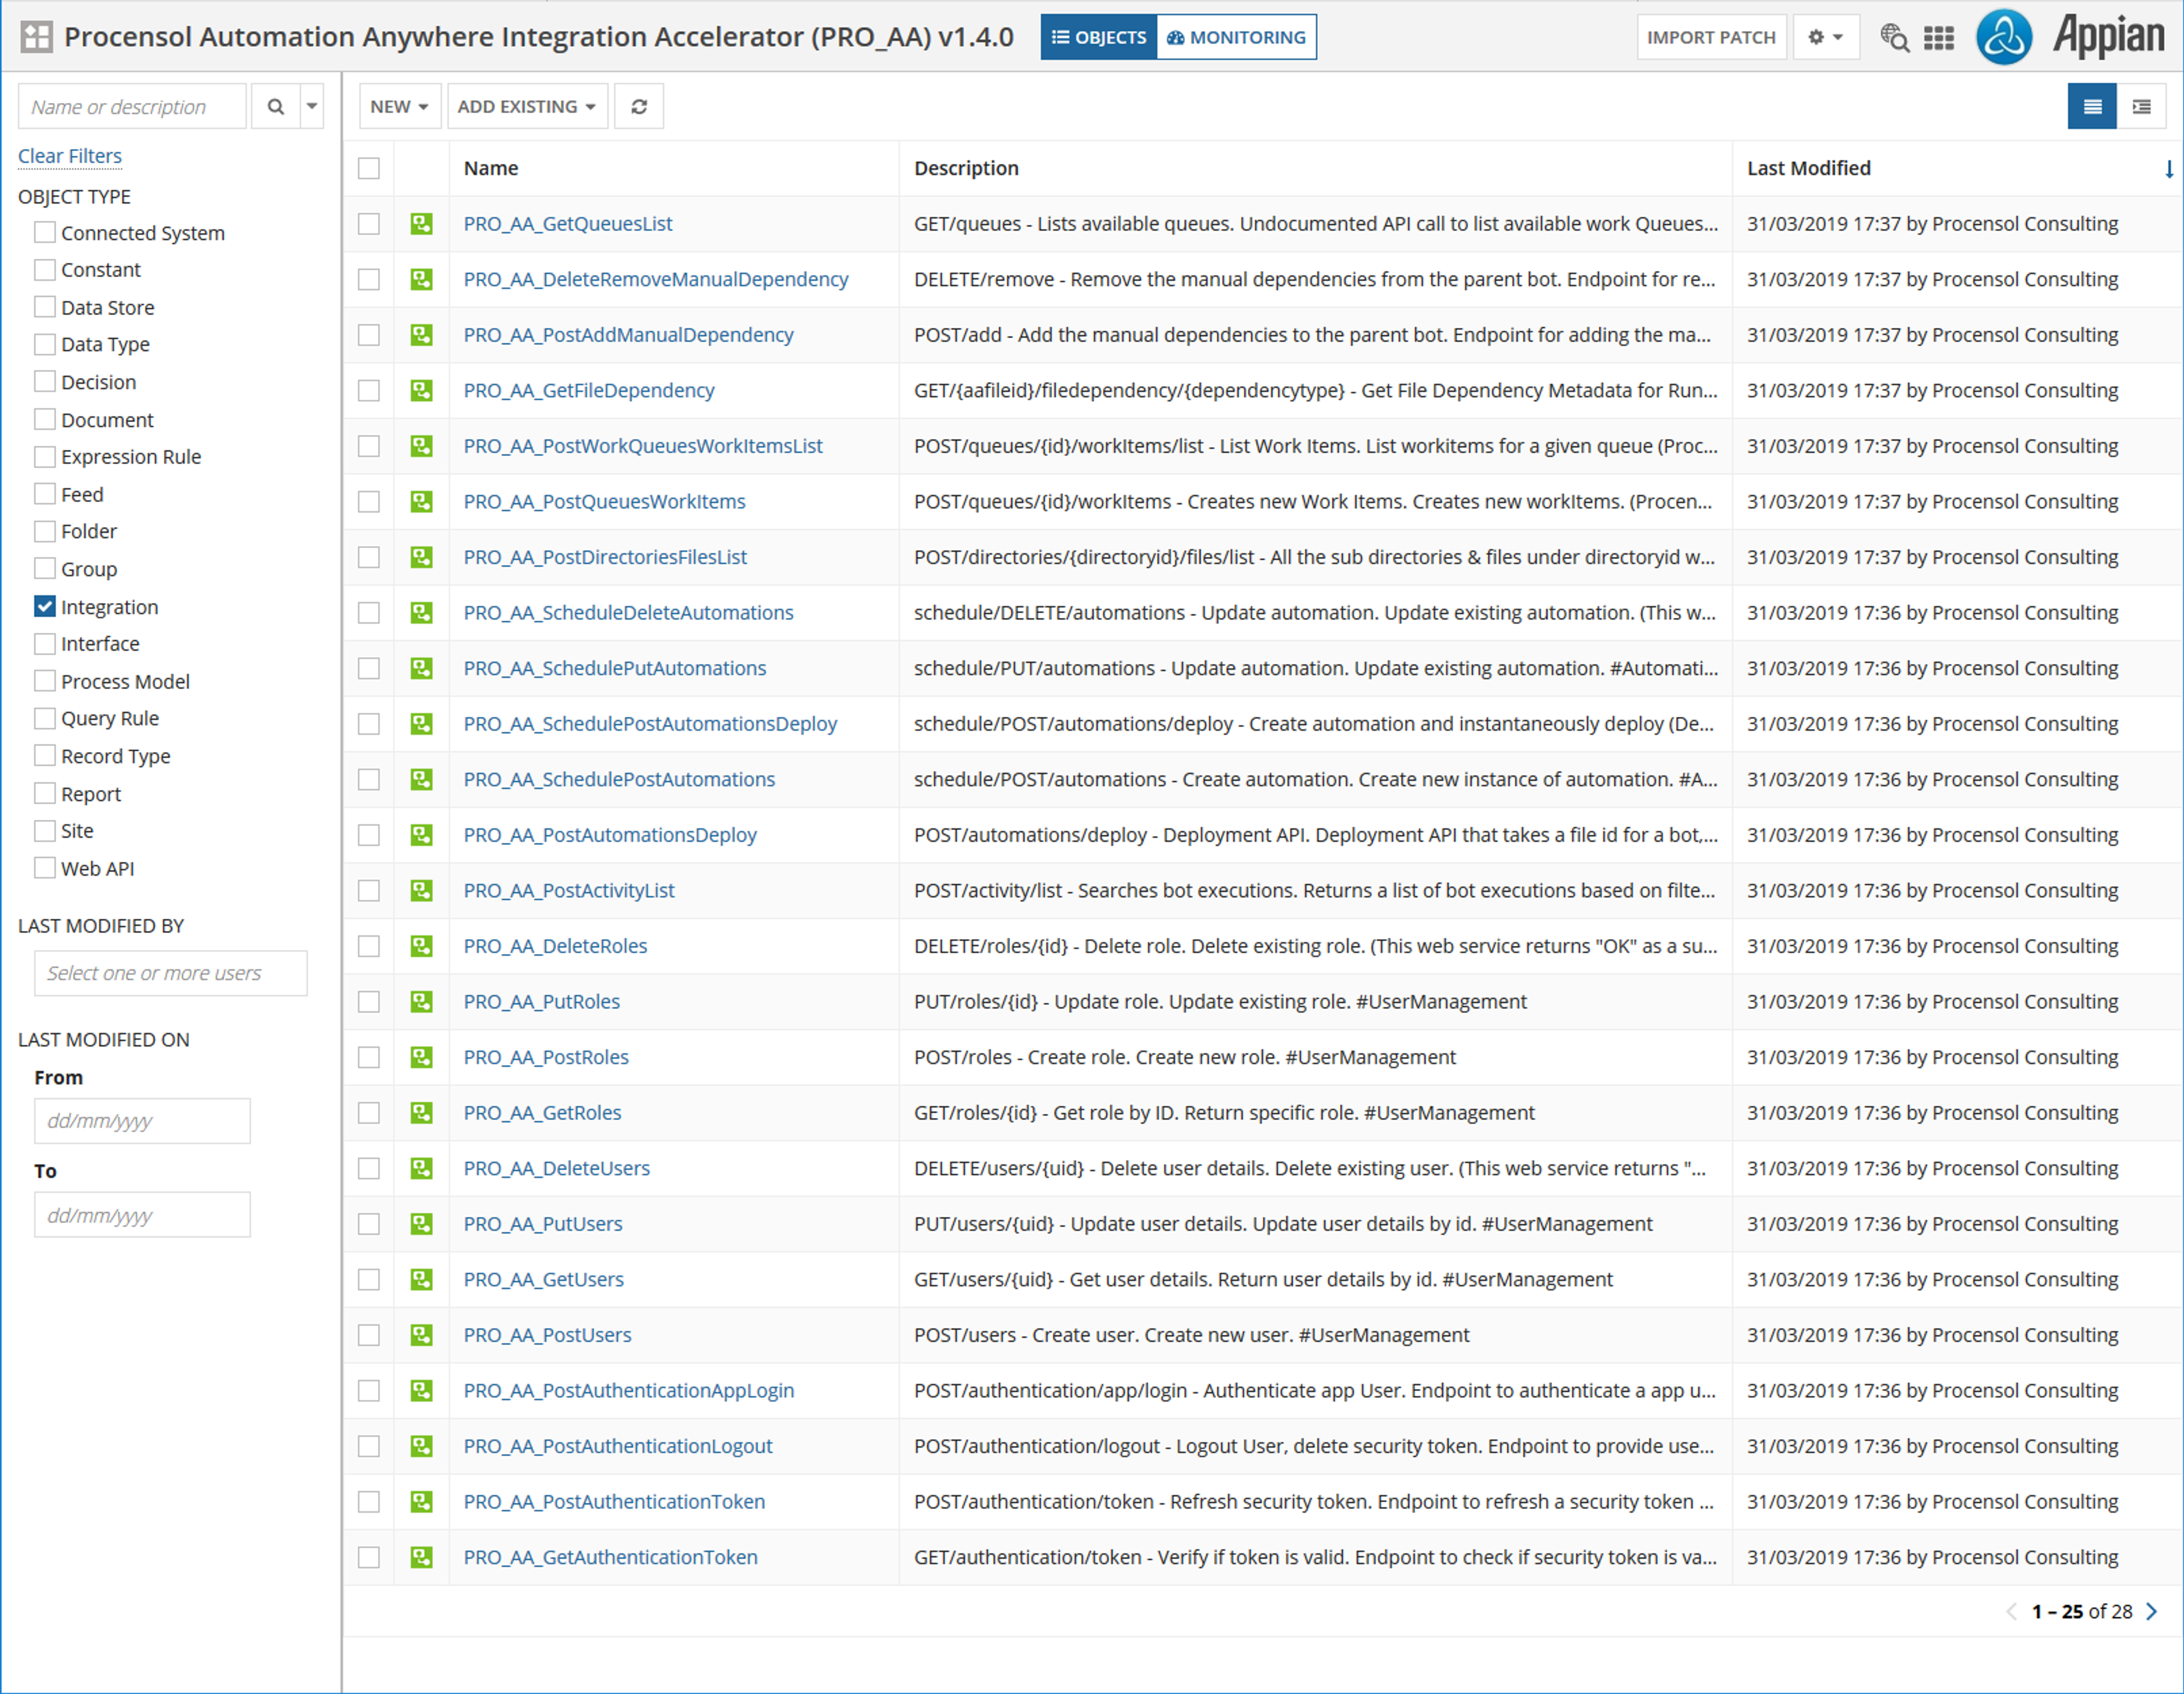Select the PRO_AA_GetUsers row checkbox
The height and width of the screenshot is (1694, 2184).
[369, 1279]
